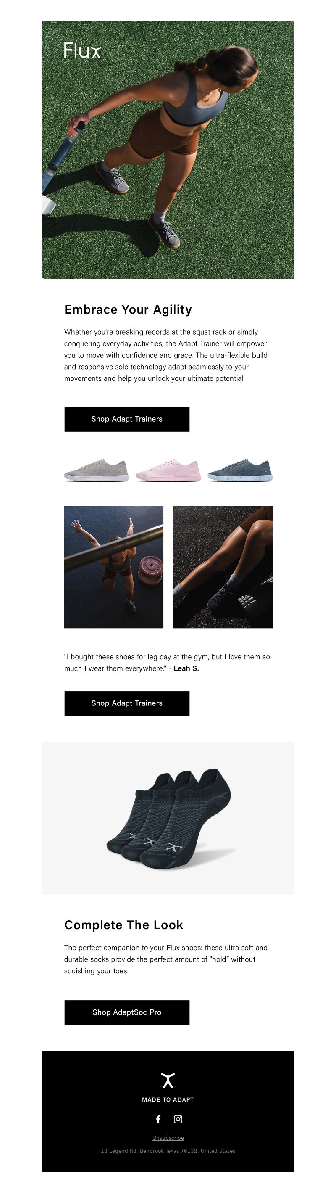This screenshot has height=1181, width=336.
Task: Click the Leah S. testimonial name
Action: (x=186, y=668)
